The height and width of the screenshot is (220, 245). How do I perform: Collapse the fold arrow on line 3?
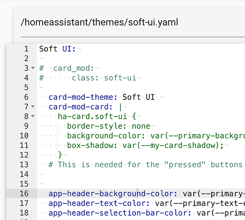33,68
